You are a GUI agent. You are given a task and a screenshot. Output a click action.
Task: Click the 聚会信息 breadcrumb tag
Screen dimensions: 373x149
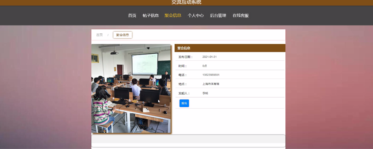[123, 35]
